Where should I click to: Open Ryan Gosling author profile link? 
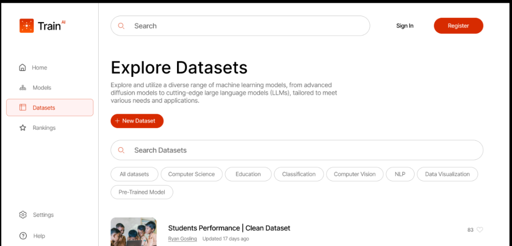183,239
